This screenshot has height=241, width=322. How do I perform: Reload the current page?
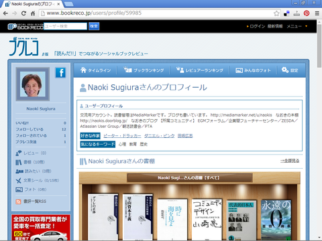point(23,13)
